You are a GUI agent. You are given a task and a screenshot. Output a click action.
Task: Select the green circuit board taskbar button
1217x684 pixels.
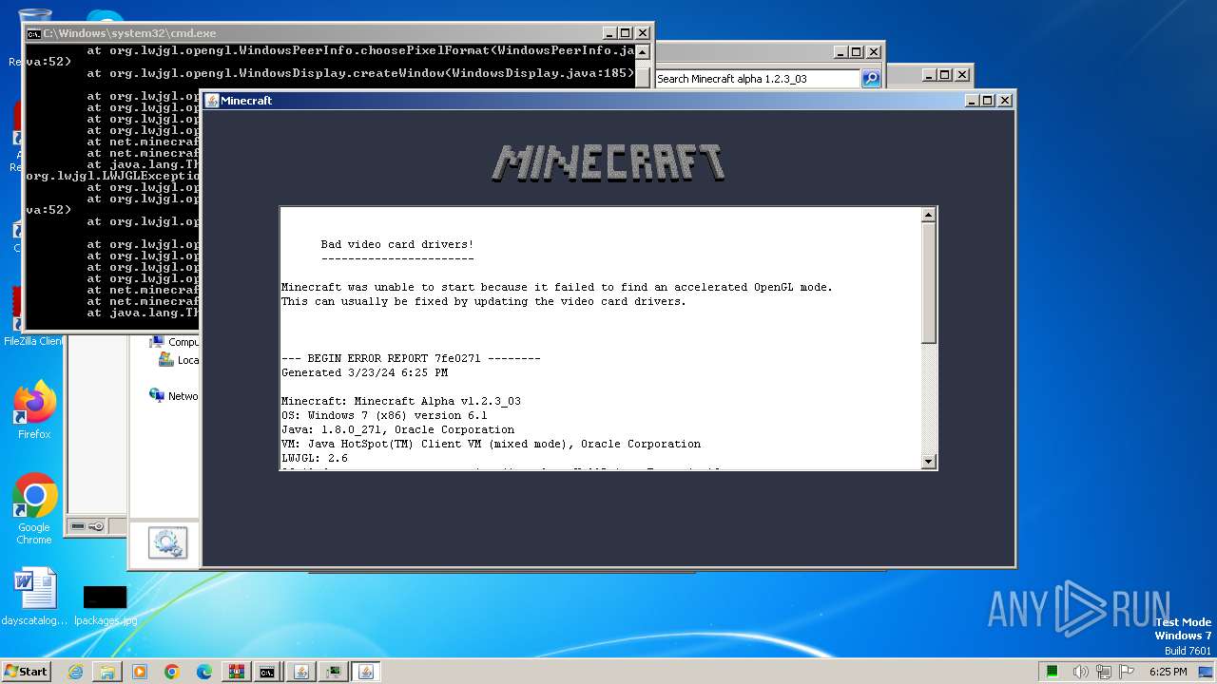[333, 672]
